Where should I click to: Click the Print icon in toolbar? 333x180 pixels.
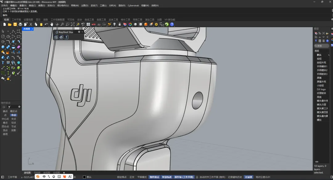(20, 24)
